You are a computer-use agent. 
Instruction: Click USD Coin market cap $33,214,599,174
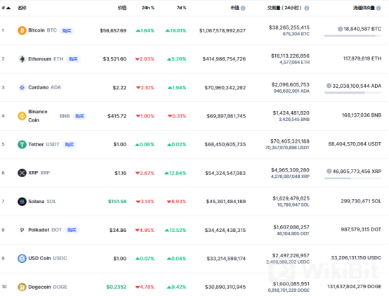click(x=226, y=259)
